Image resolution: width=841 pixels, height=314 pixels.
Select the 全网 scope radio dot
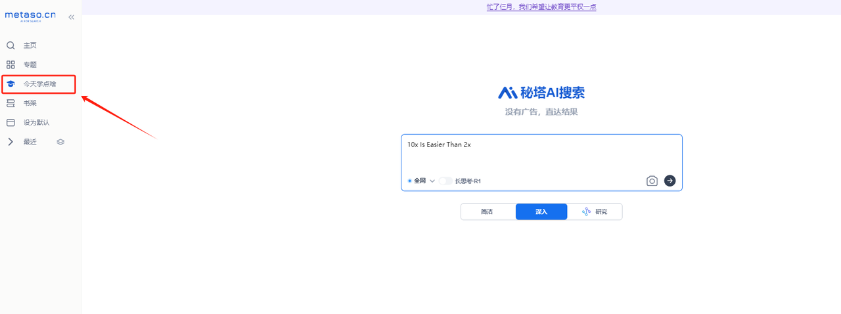tap(409, 181)
